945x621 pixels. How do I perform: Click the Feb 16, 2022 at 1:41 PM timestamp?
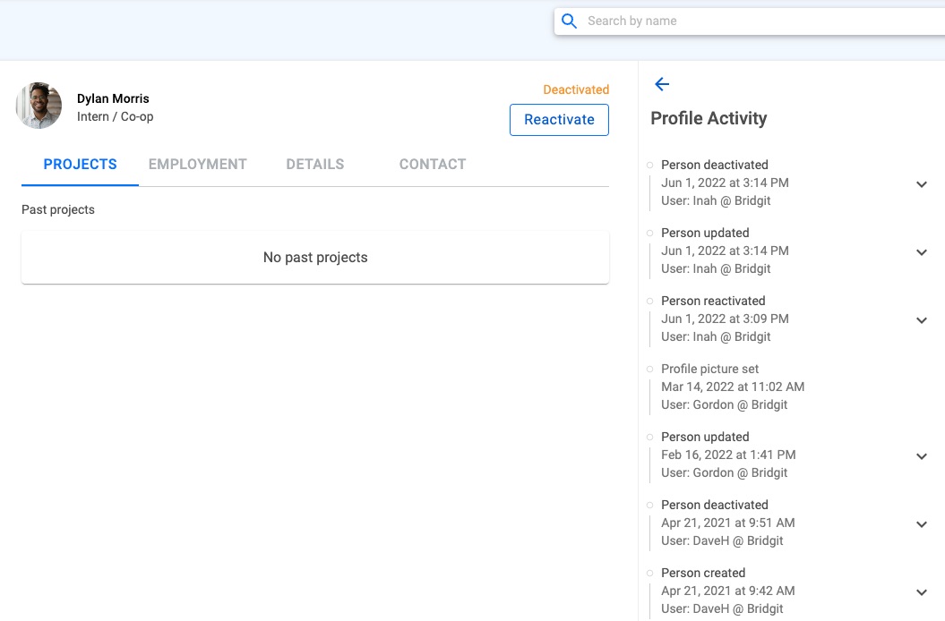coord(728,455)
